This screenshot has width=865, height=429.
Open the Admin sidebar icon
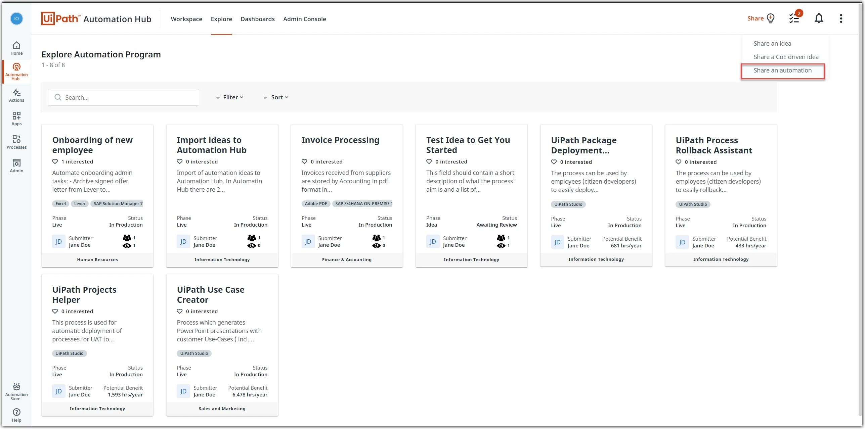(x=16, y=166)
